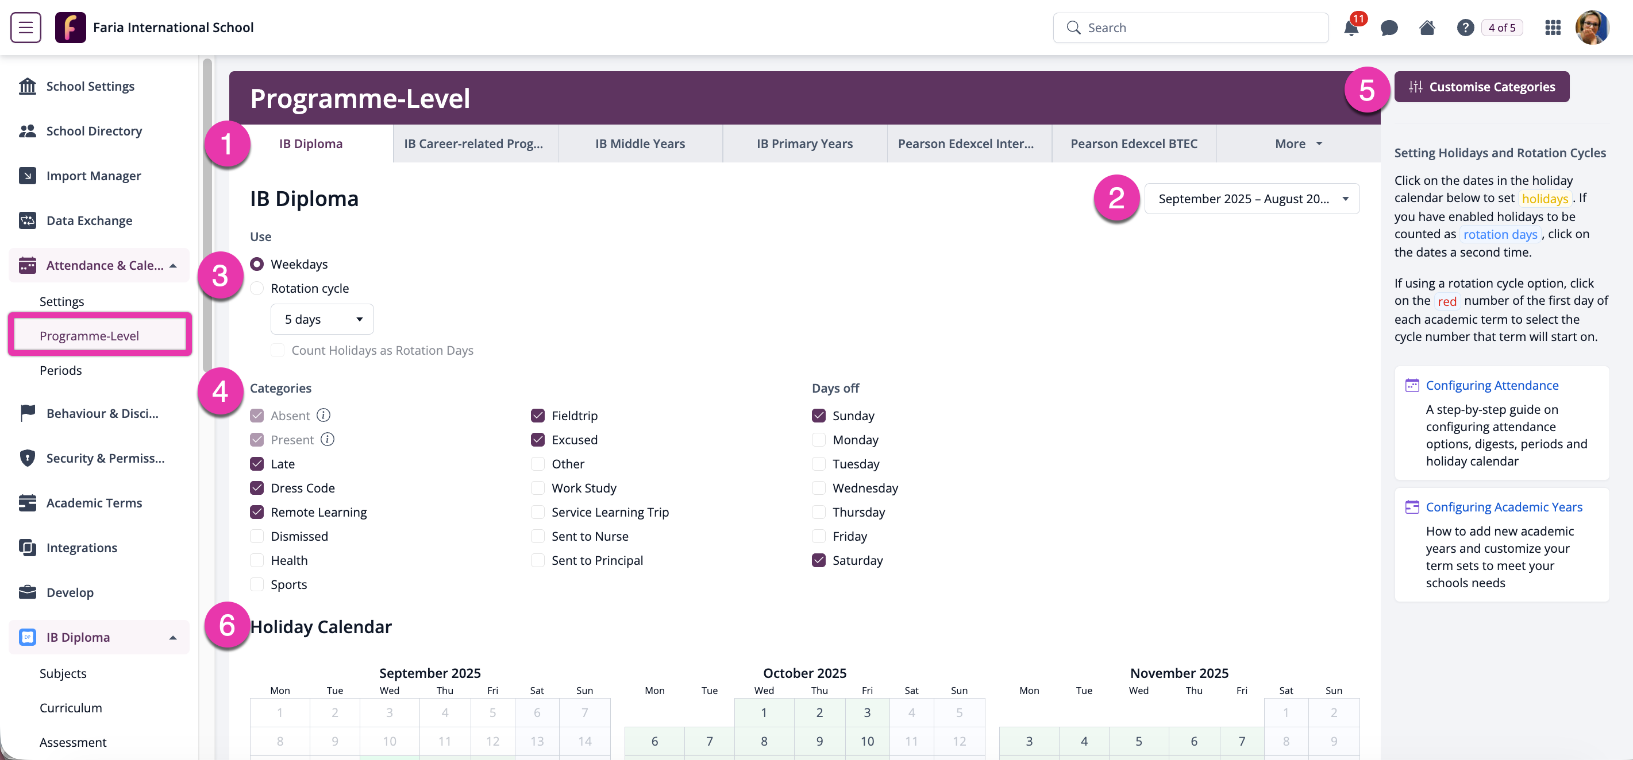Switch to the IB Diploma tab

pyautogui.click(x=311, y=144)
